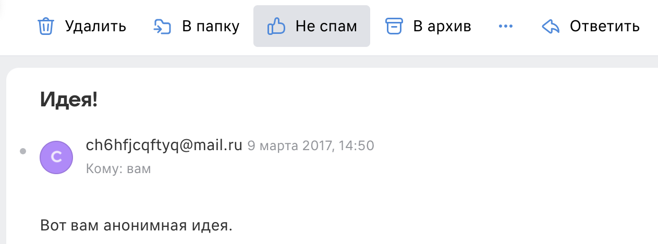Viewport: 658px width, 244px height.
Task: Open the three-dots more actions menu
Action: click(x=506, y=26)
